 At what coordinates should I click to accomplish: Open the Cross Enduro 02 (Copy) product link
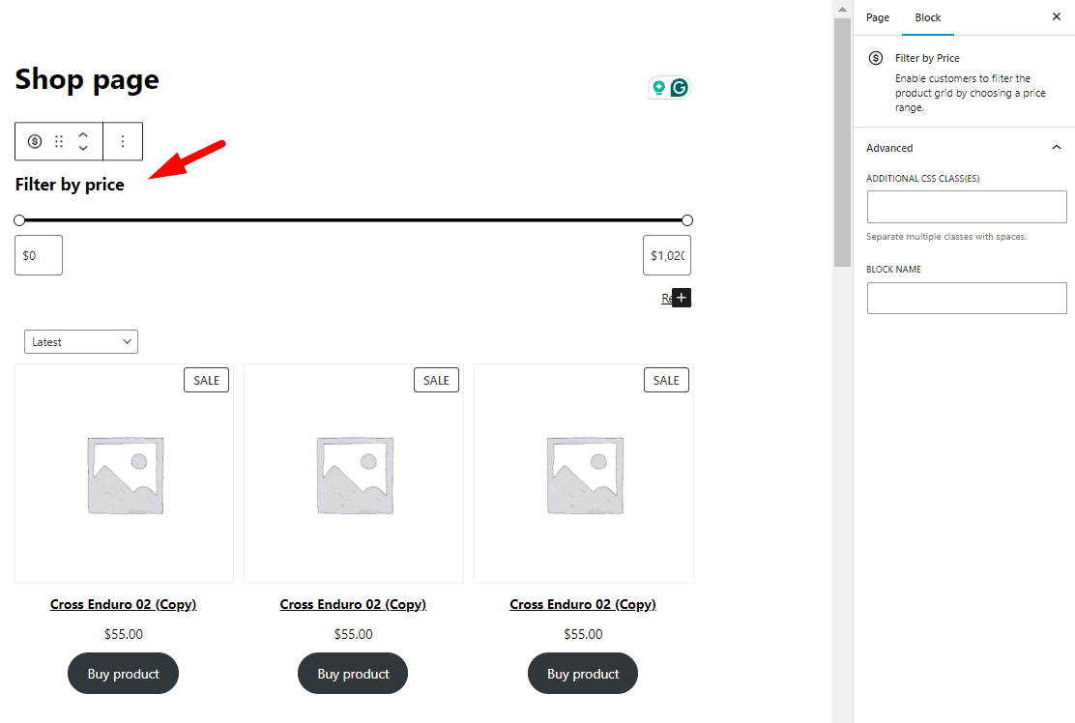click(x=123, y=604)
